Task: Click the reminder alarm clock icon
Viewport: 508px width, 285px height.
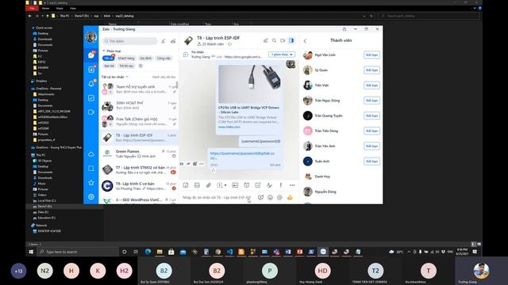Action: click(247, 185)
